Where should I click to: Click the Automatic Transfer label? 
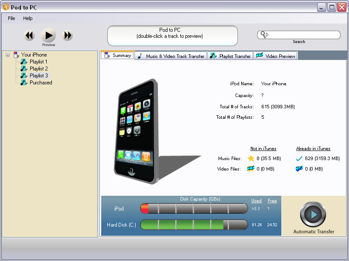[314, 232]
